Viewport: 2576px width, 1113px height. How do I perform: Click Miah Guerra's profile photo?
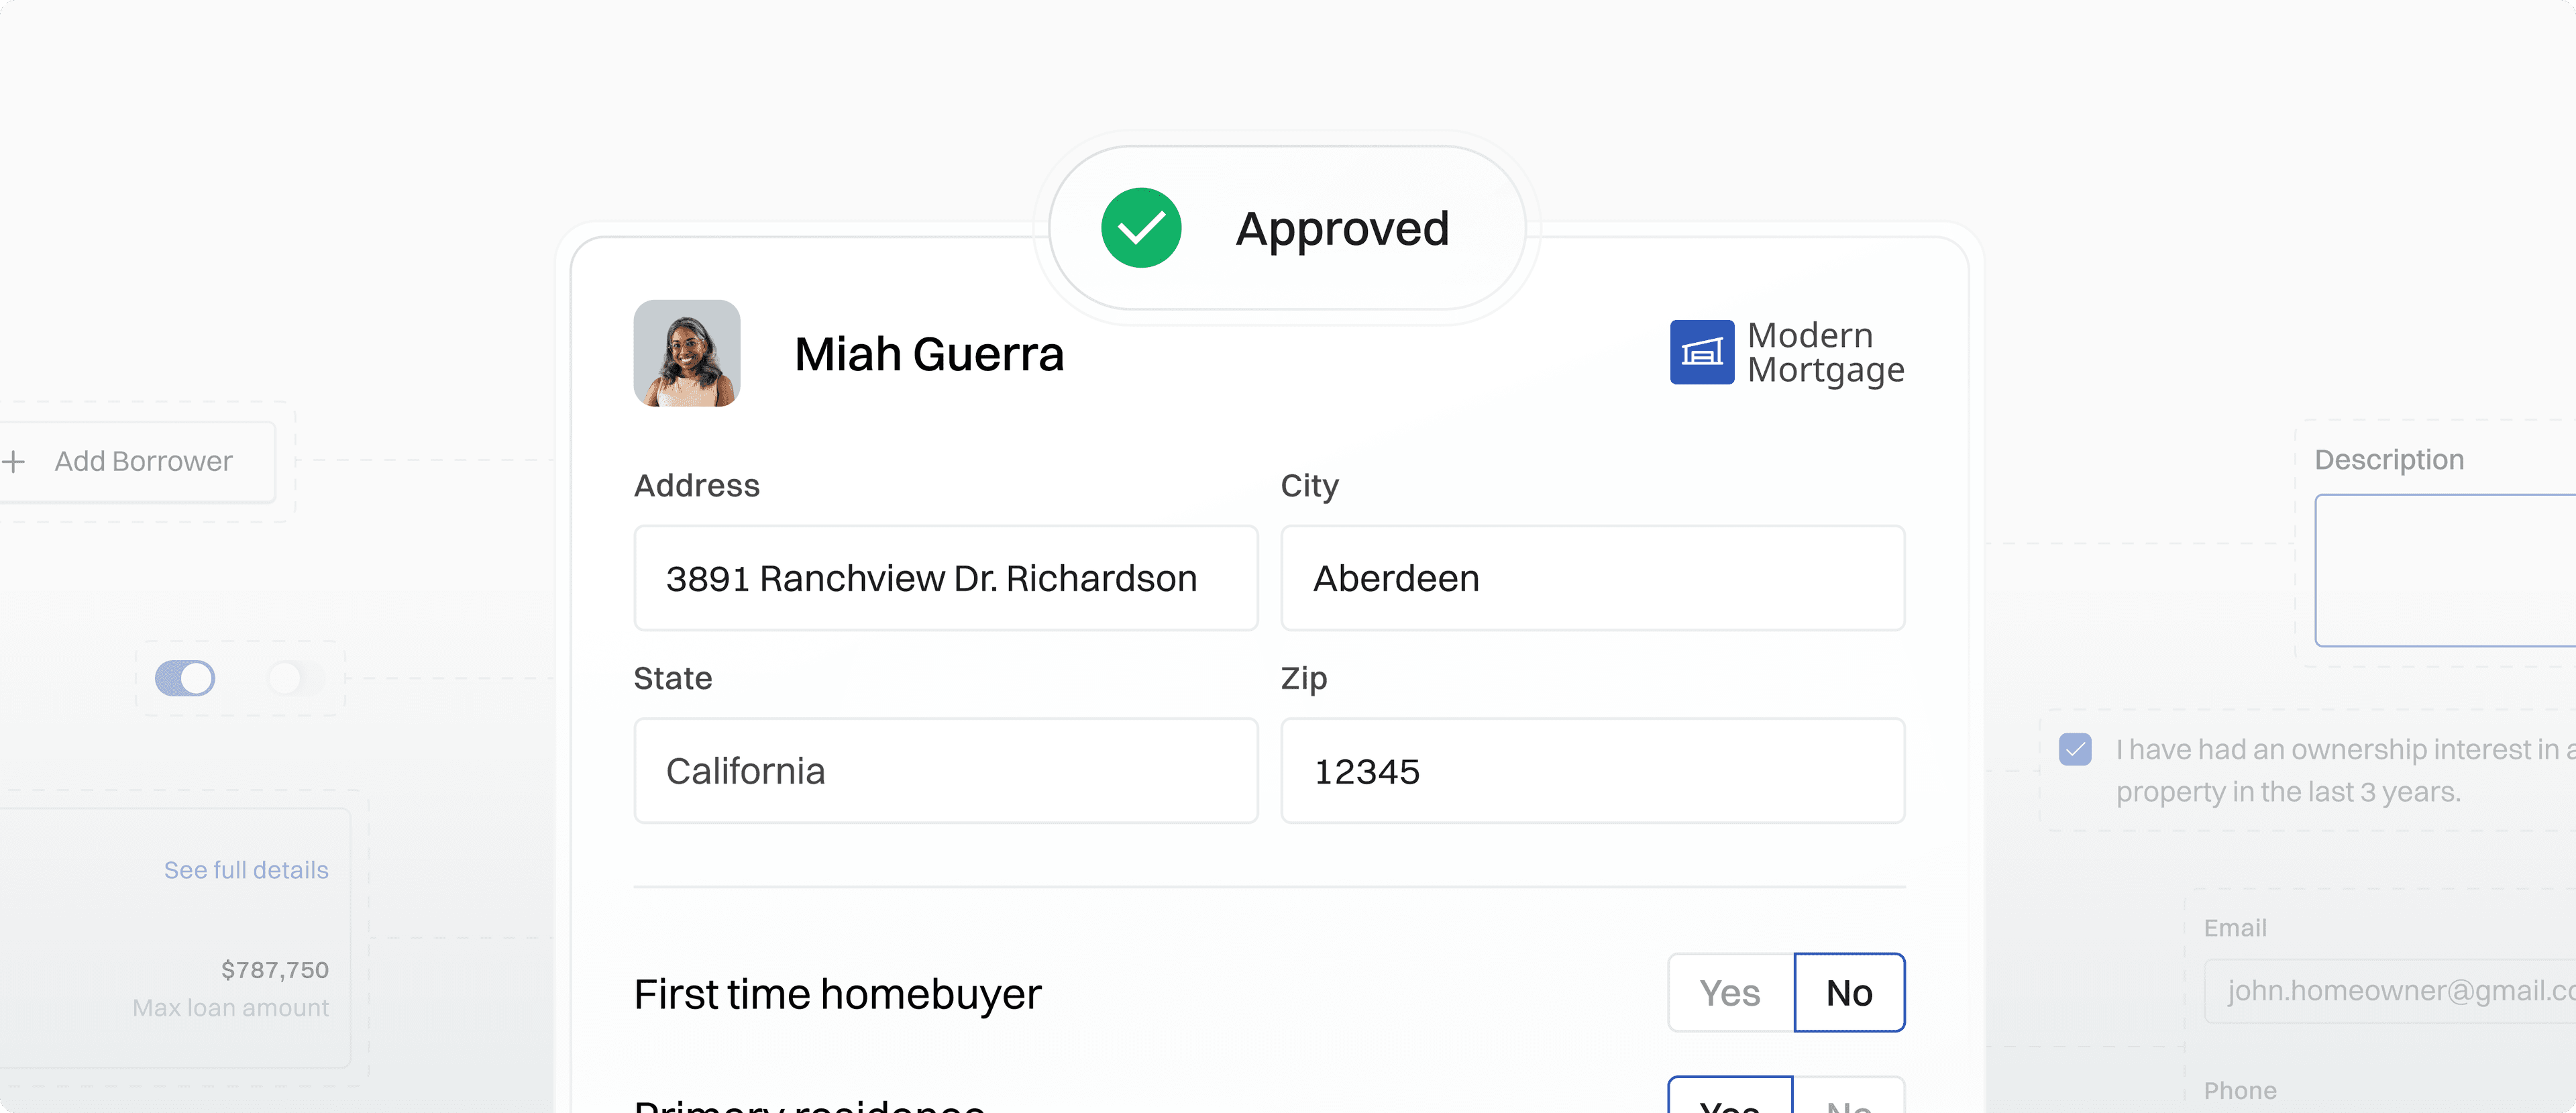[687, 353]
